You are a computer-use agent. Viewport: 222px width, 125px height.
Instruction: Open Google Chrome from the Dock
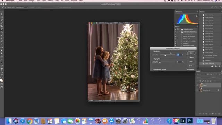(29, 121)
